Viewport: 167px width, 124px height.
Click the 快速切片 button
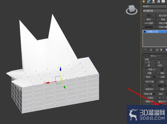click(150, 89)
